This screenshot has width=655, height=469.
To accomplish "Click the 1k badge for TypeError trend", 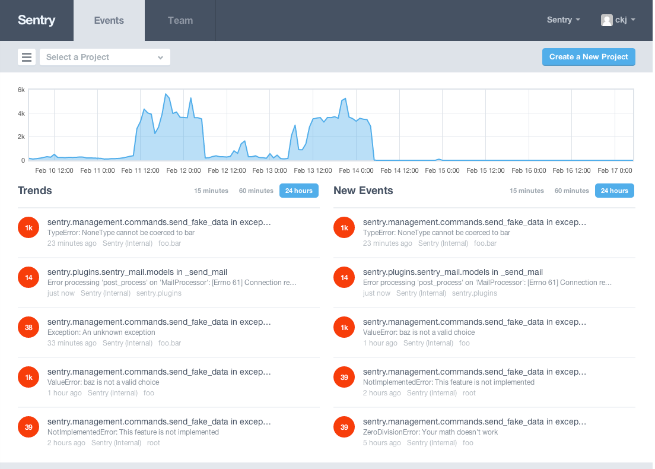I will click(x=28, y=227).
